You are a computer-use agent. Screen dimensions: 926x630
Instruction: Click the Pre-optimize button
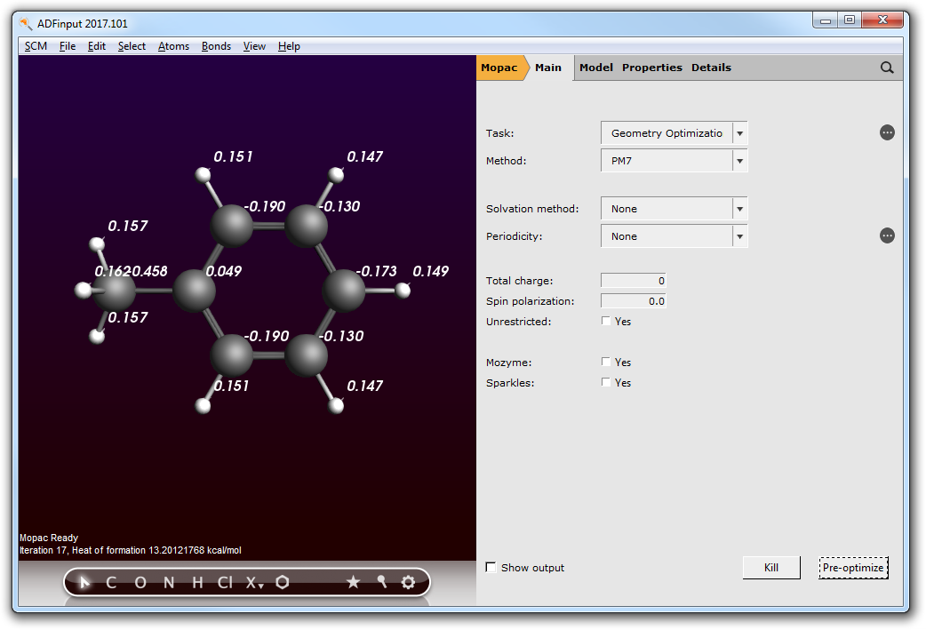[853, 568]
